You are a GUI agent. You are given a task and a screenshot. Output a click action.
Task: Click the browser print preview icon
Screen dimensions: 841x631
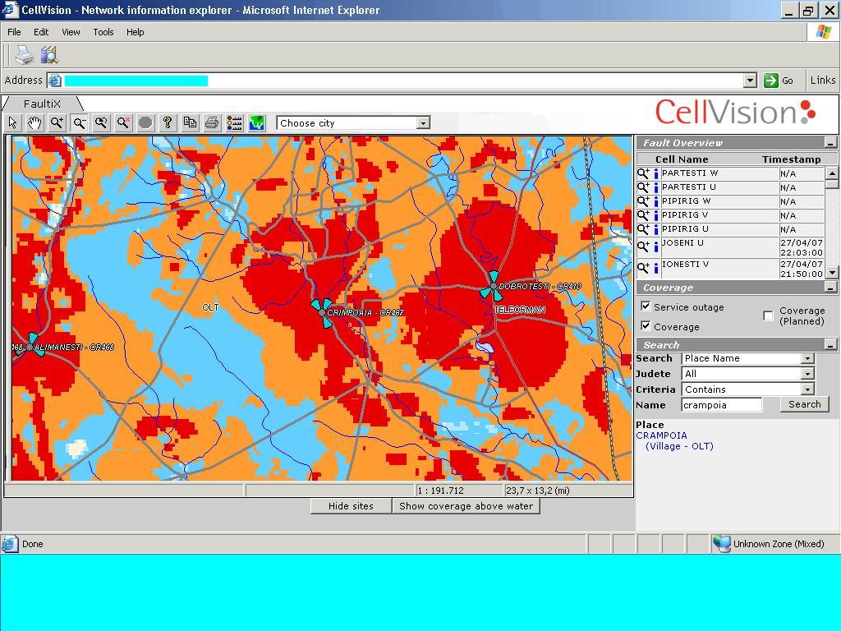pos(48,55)
